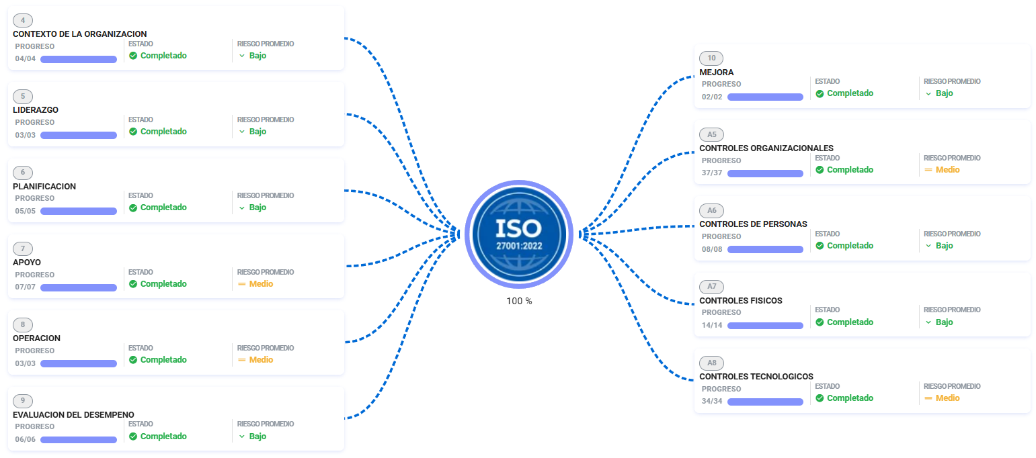Screen dimensions: 1036x458
Task: Click the progress count 08/08
Action: [712, 249]
